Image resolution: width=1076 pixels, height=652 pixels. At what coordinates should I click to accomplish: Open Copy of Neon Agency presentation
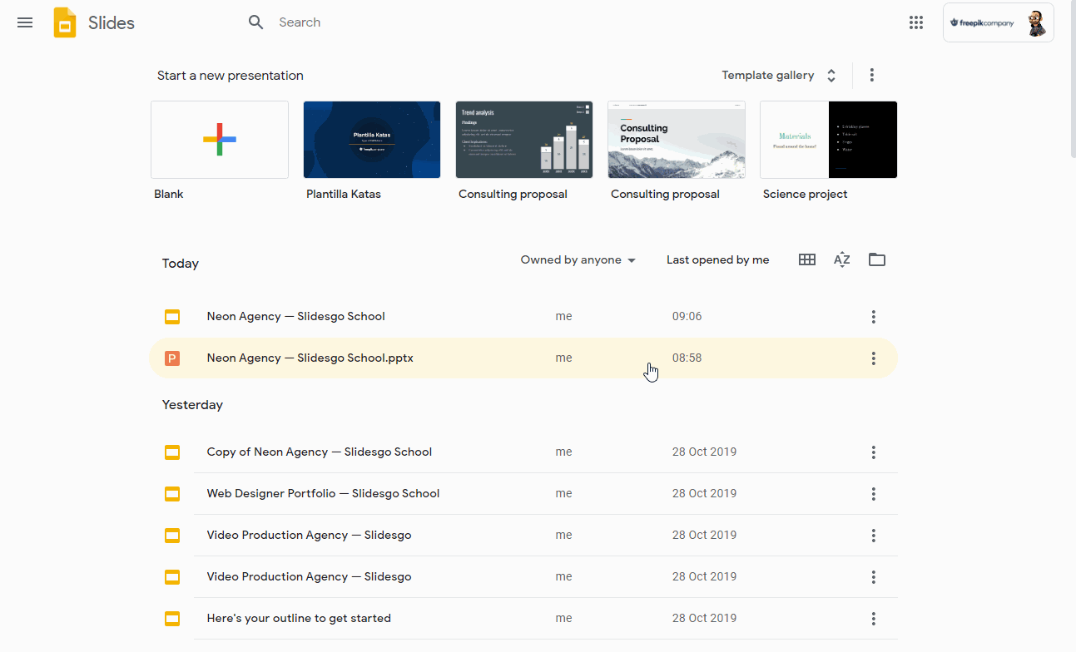point(319,452)
